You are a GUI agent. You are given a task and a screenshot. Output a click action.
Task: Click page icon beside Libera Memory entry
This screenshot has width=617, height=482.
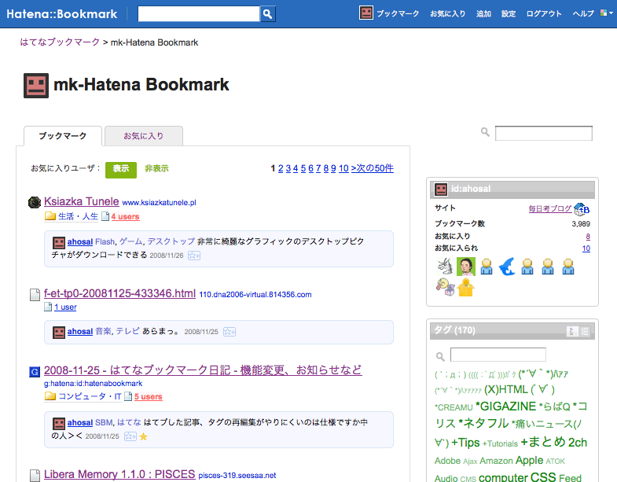pos(35,475)
